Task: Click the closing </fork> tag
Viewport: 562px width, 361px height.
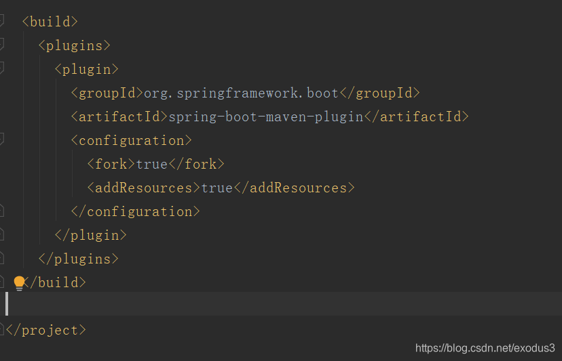Action: (197, 164)
